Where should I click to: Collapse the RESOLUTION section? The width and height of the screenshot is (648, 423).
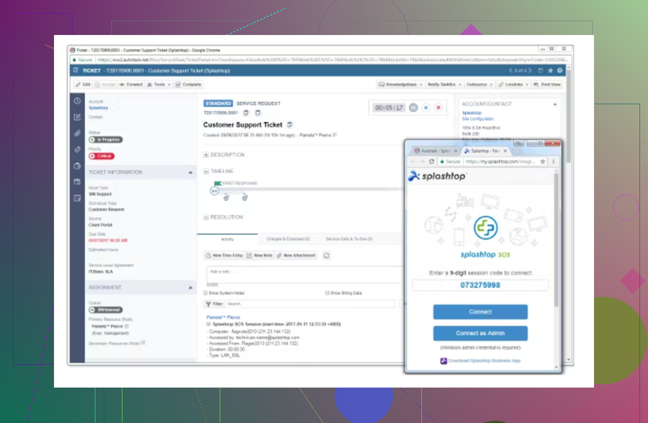206,217
